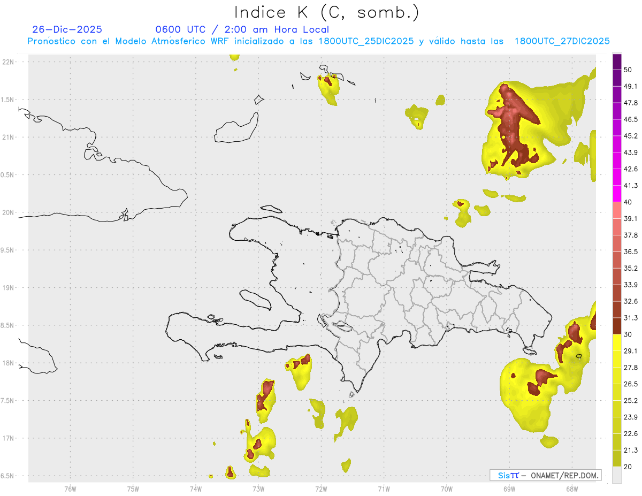Click colorbar value '35.2'
This screenshot has height=496, width=642.
point(631,268)
